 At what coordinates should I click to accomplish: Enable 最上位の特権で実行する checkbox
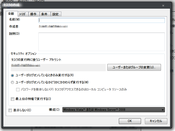click(12, 99)
